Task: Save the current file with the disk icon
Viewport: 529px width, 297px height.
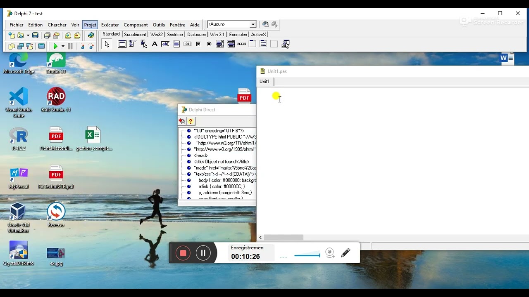Action: click(x=35, y=35)
